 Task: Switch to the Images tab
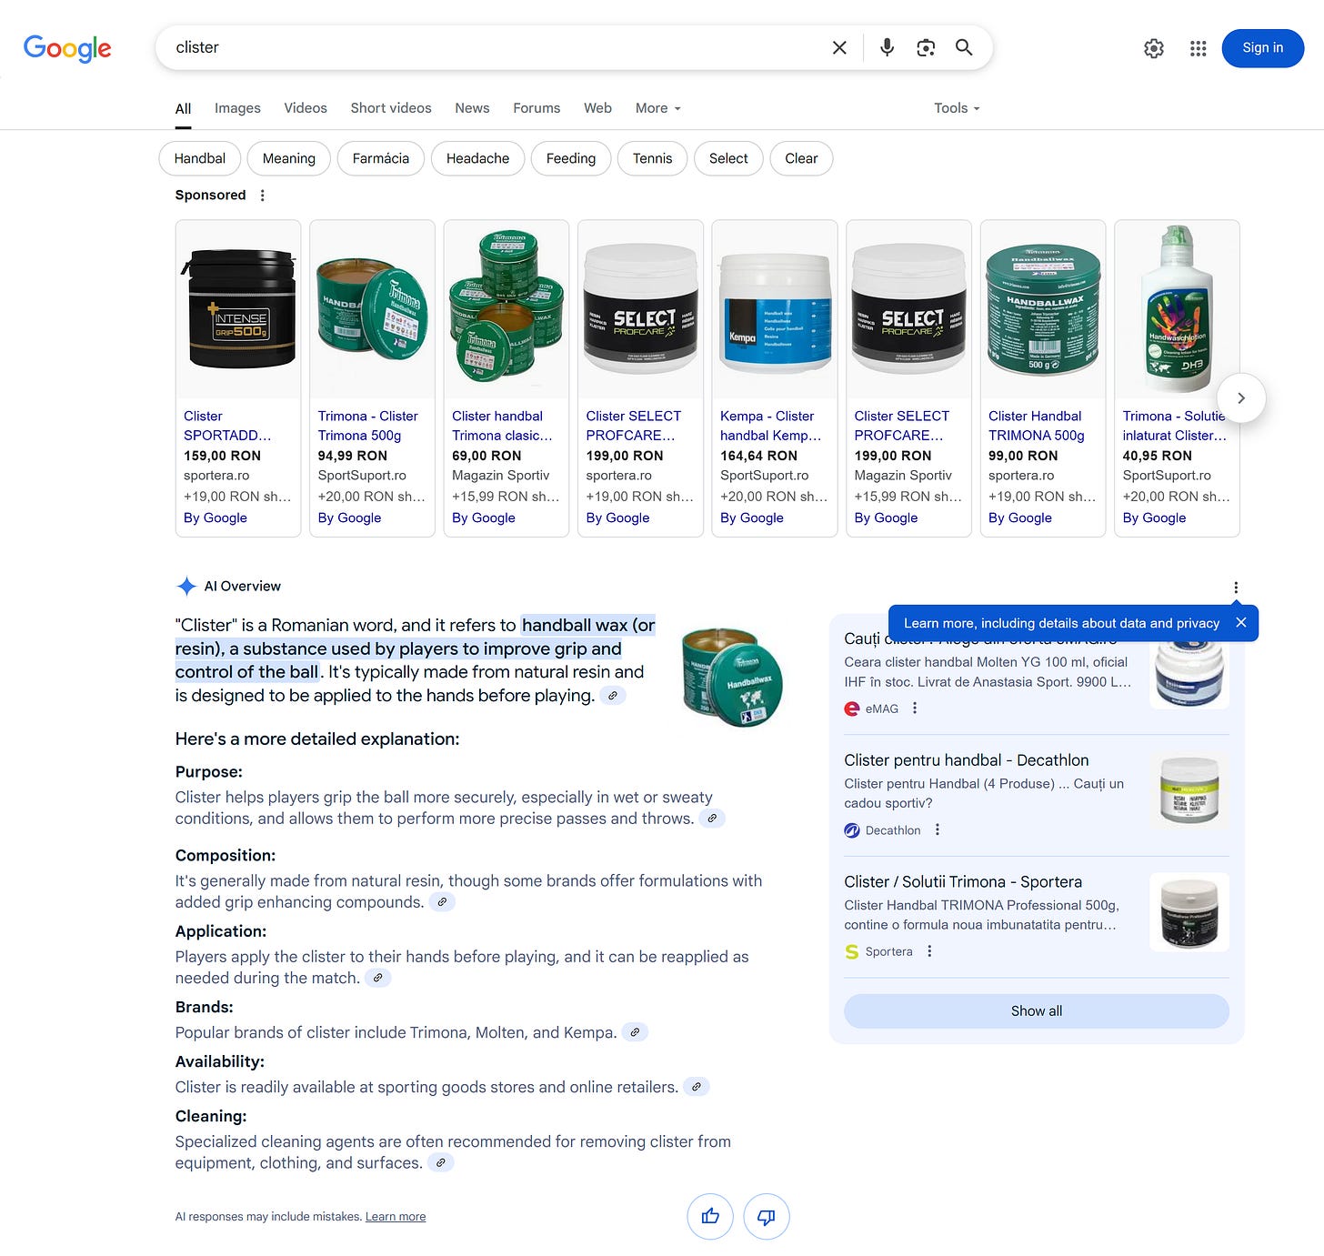[x=237, y=108]
